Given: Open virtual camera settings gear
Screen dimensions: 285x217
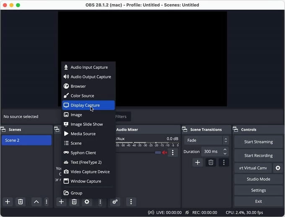Looking at the screenshot, I should click(277, 168).
